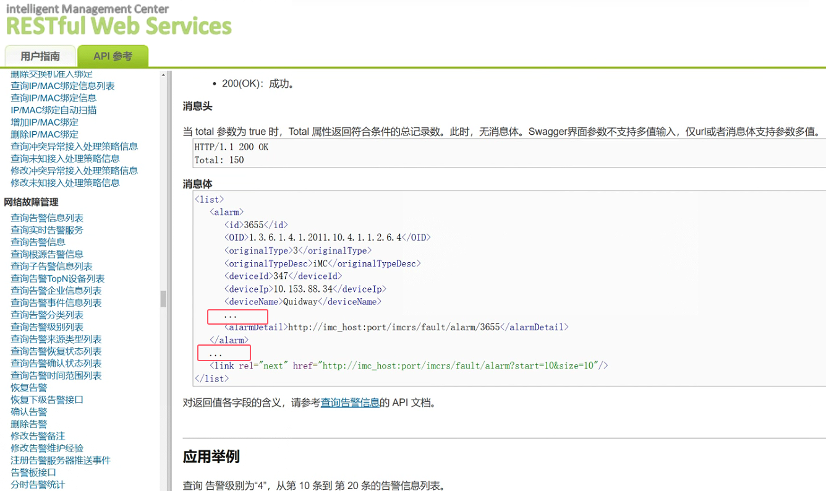
Task: Open the 删除IP/MAC绑定 sidebar entry
Action: point(45,134)
